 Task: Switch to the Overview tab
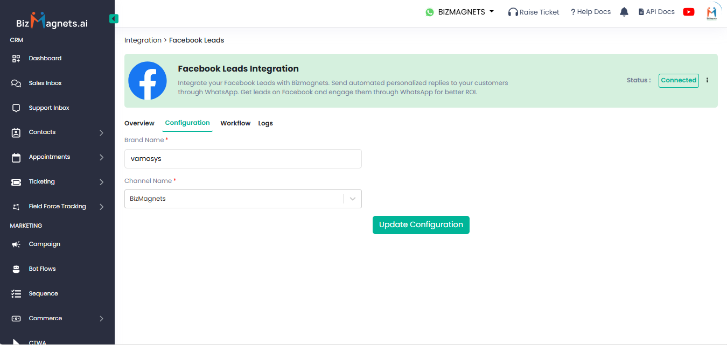click(x=139, y=123)
